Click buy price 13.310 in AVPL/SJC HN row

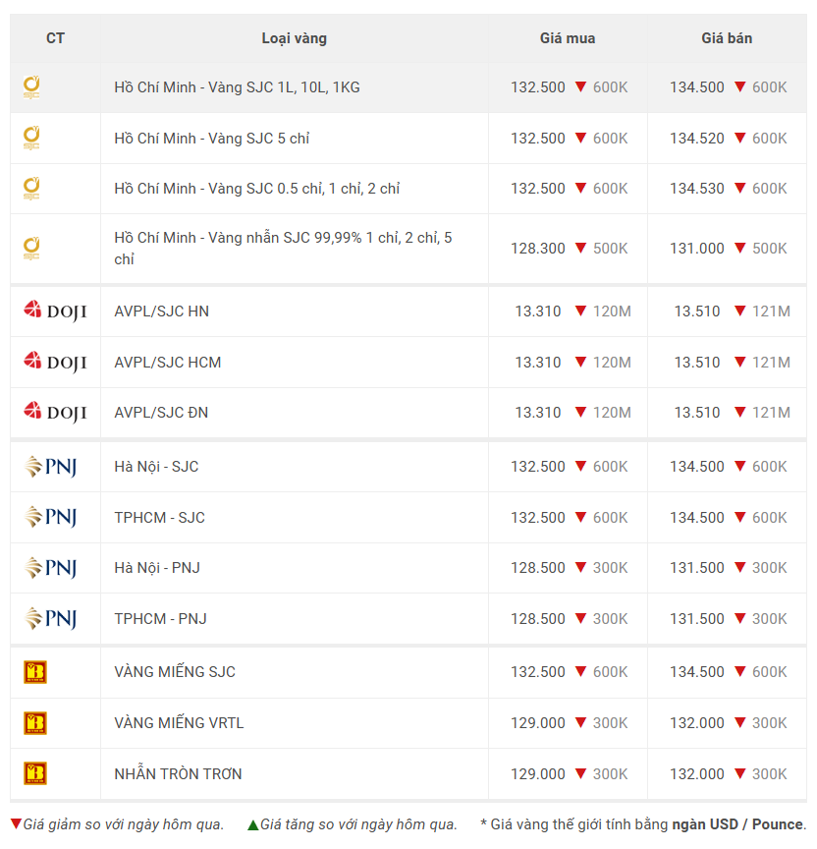[x=538, y=311]
